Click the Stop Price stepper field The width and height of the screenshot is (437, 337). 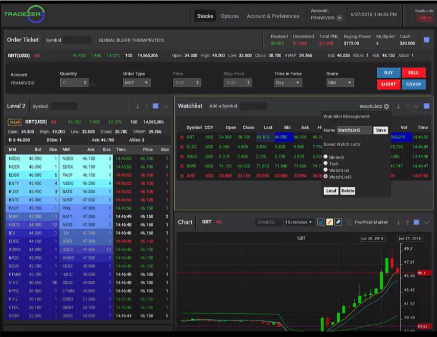[238, 83]
